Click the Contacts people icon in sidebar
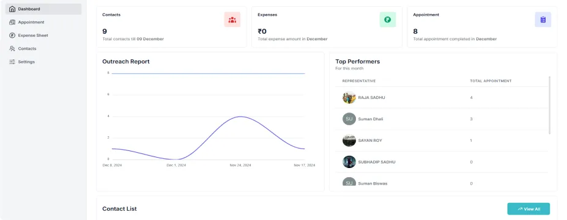The height and width of the screenshot is (220, 567). coord(12,49)
